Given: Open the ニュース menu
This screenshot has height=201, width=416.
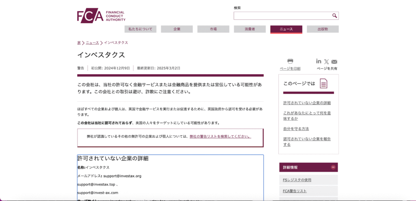Looking at the screenshot, I should [286, 29].
